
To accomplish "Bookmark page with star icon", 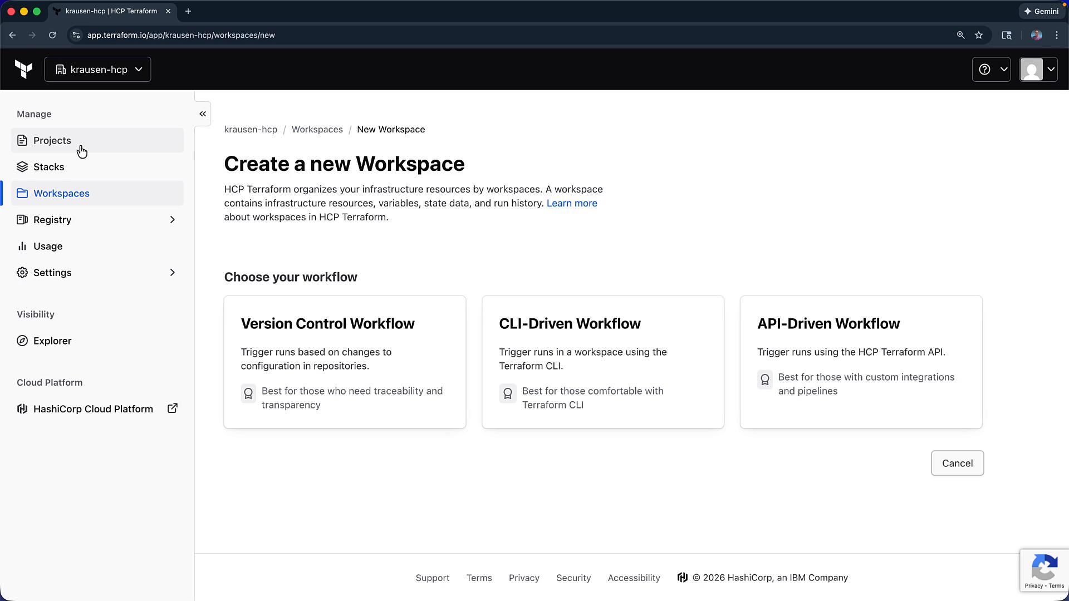I will [979, 35].
